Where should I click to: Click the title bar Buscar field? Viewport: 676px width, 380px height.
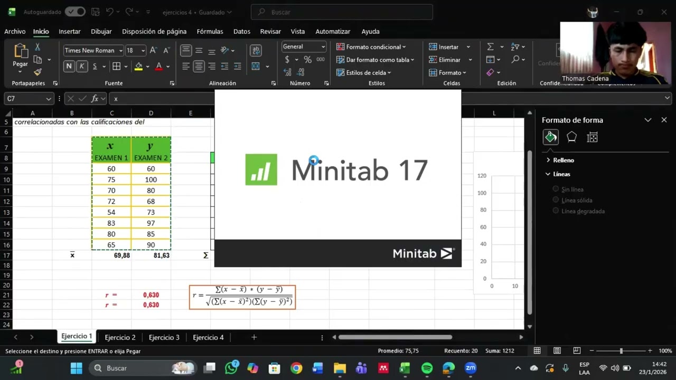click(342, 12)
